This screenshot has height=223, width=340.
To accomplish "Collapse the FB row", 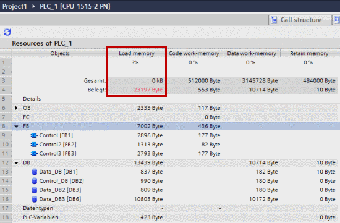I will pos(16,126).
